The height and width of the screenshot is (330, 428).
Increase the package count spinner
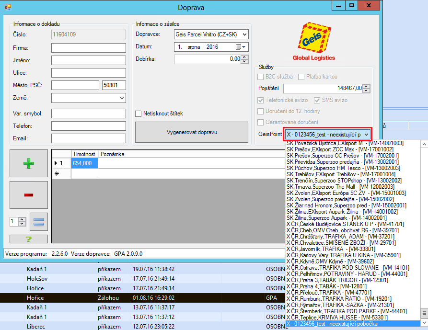pos(23,219)
